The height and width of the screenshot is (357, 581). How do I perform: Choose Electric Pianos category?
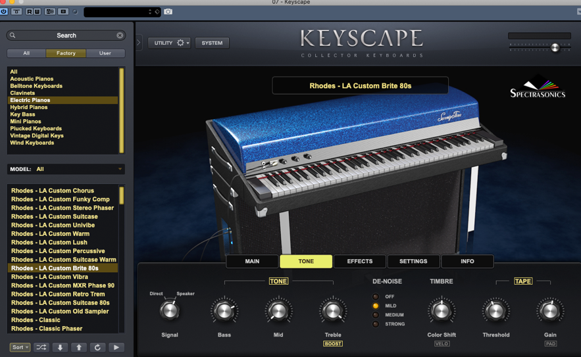click(63, 100)
